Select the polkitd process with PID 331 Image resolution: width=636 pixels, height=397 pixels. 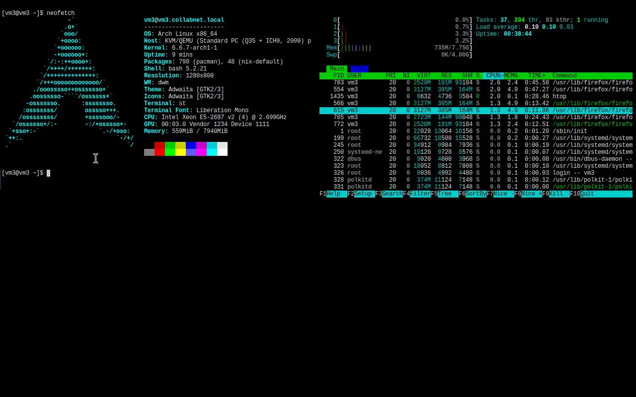[x=476, y=187]
